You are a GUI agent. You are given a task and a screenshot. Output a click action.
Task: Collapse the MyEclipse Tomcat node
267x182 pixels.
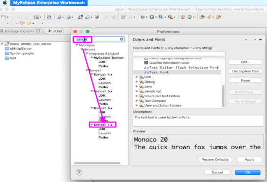coord(92,58)
